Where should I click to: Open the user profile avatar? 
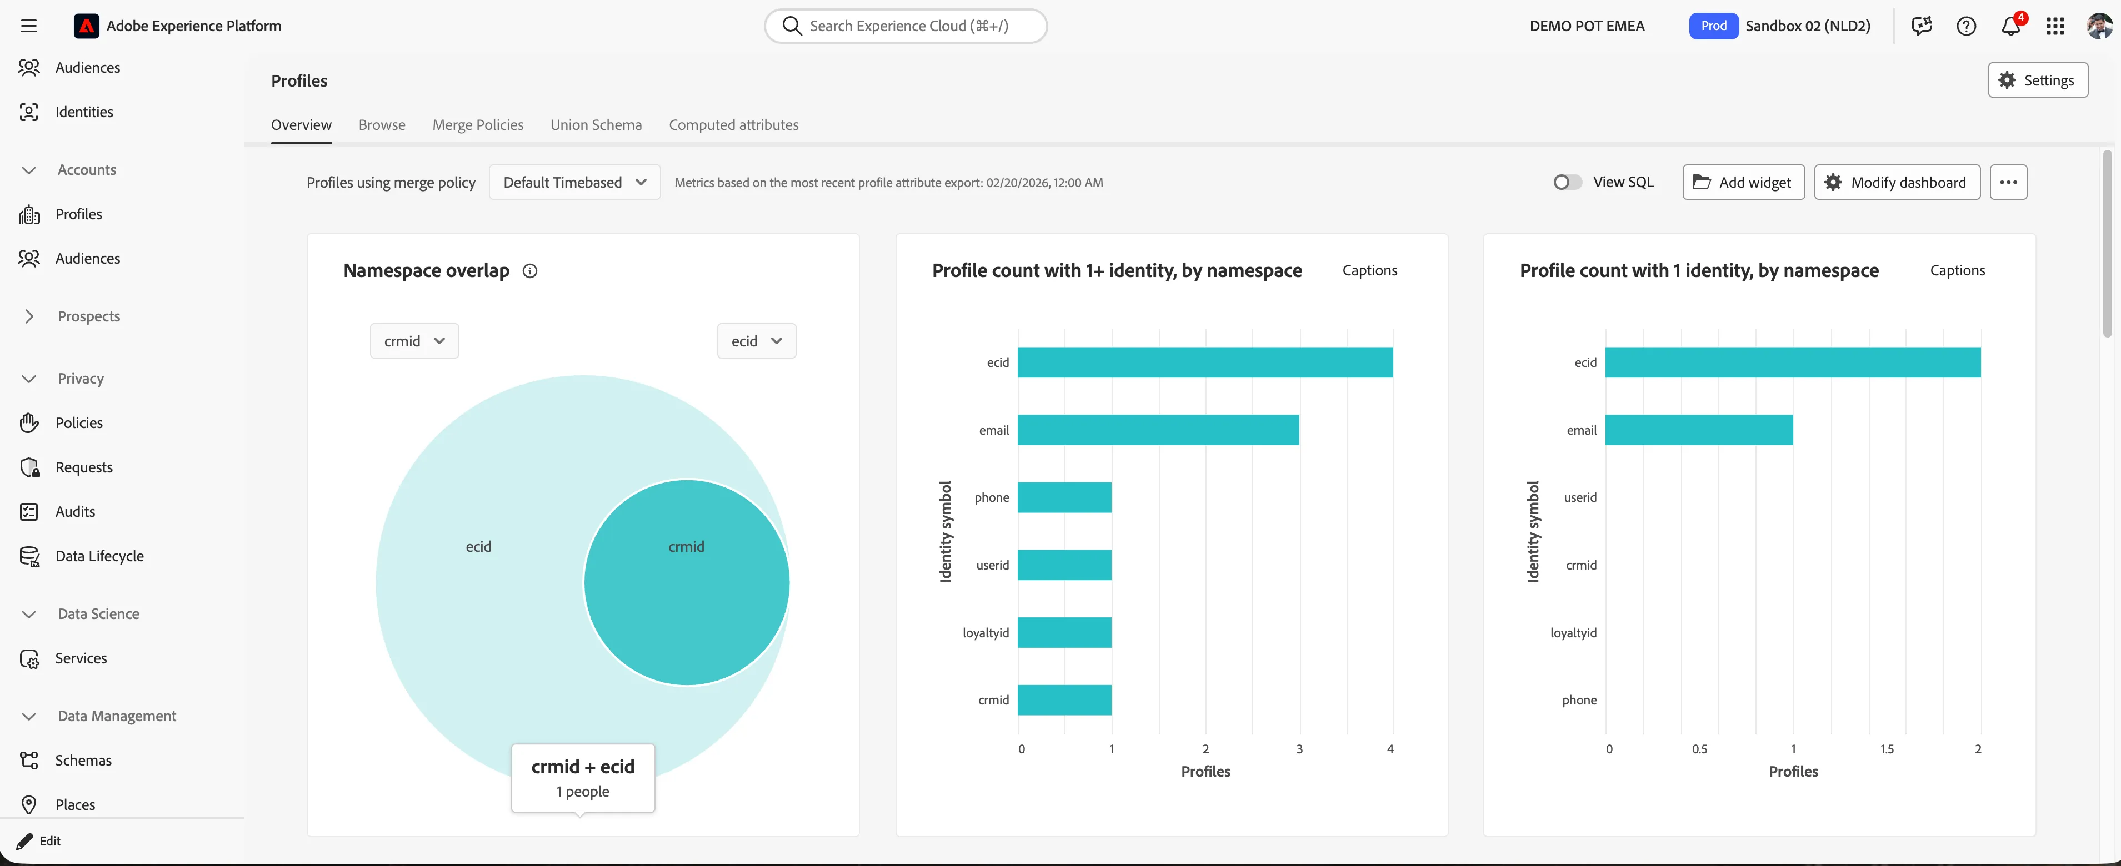click(2099, 26)
